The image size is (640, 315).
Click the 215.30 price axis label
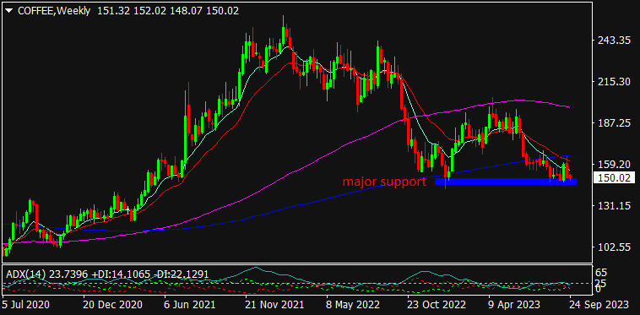[x=614, y=82]
